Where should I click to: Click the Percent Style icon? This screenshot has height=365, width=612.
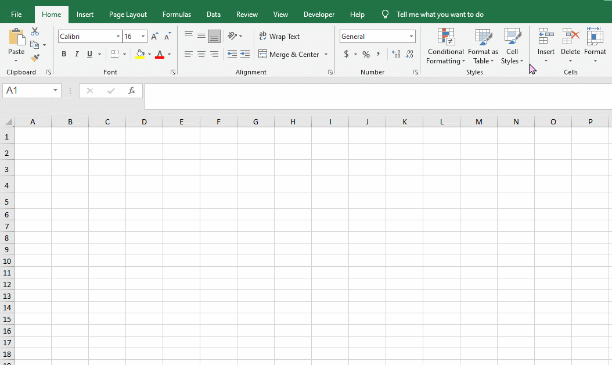point(366,54)
